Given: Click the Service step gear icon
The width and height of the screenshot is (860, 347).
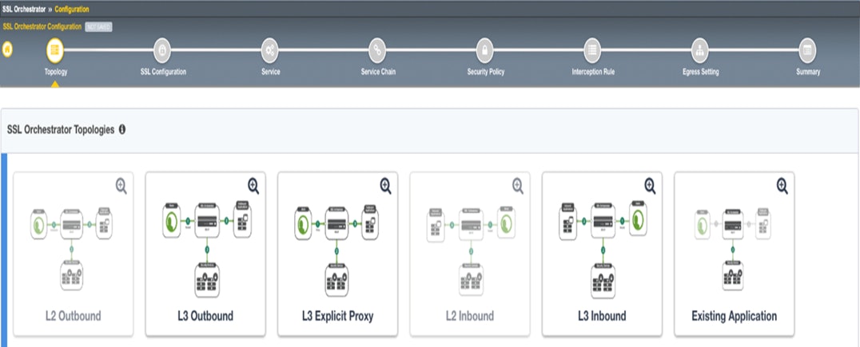Looking at the screenshot, I should (x=270, y=49).
